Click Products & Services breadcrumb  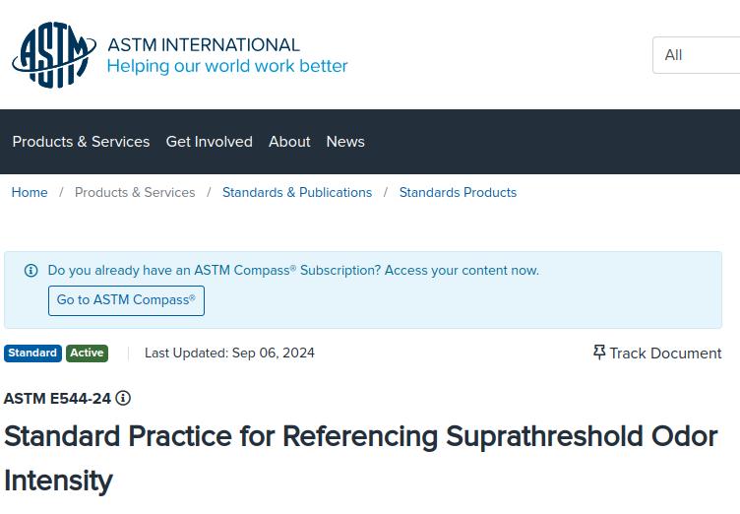click(135, 192)
